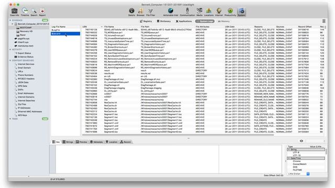Viewport: 335px width, 188px height.
Task: Open the Phone Numbers content search
Action: click(26, 75)
